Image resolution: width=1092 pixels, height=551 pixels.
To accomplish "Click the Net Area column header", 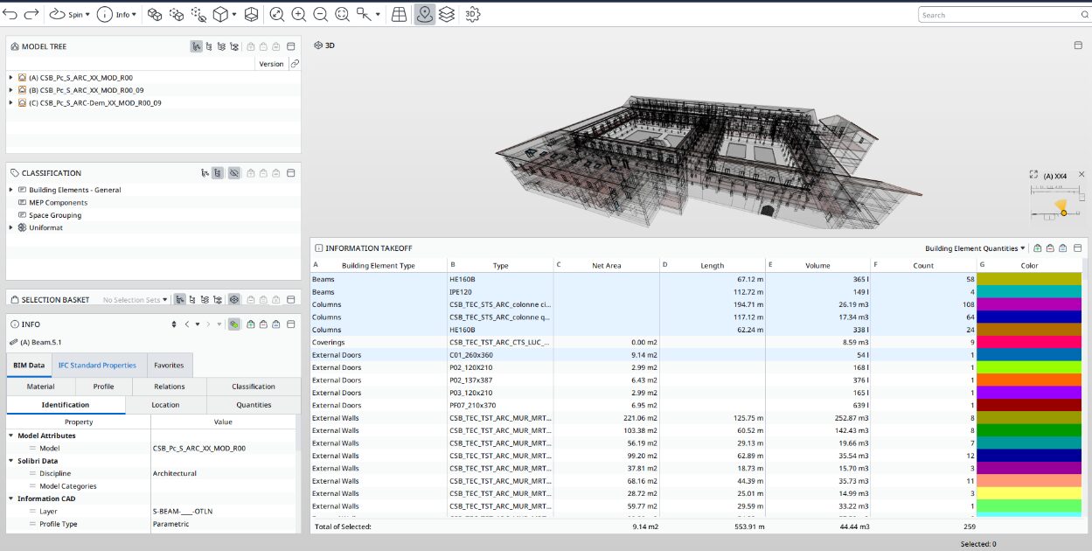I will (x=607, y=266).
